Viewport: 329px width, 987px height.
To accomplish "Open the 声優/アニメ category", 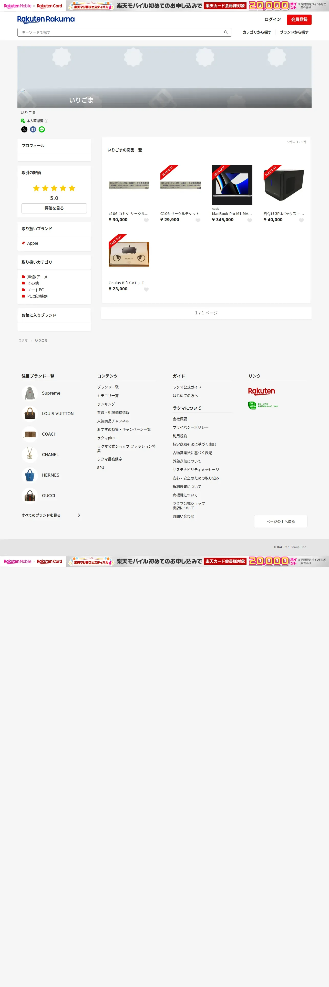I will coord(37,277).
